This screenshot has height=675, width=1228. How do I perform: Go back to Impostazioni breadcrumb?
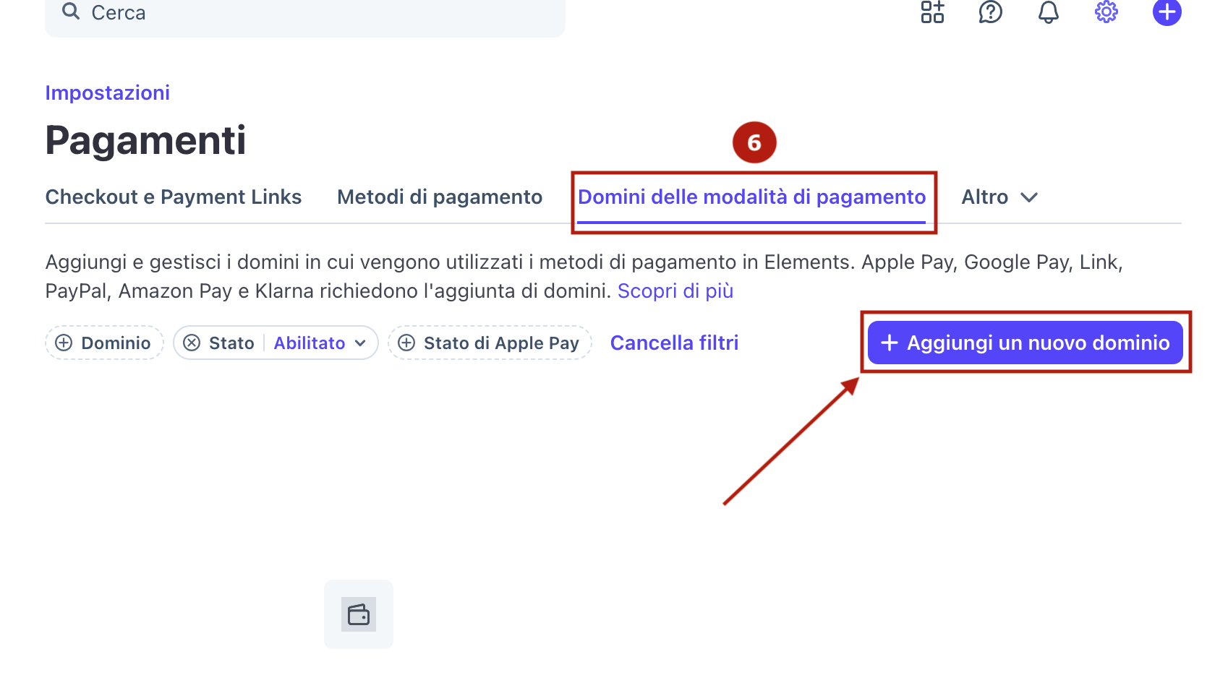pos(107,93)
